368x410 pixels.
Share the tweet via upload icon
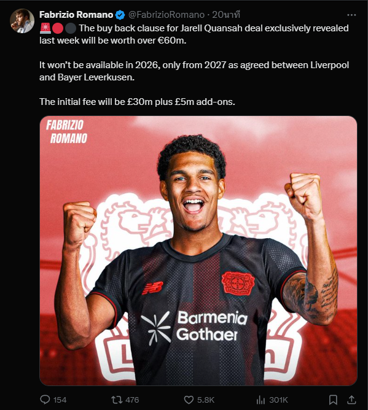pos(351,400)
